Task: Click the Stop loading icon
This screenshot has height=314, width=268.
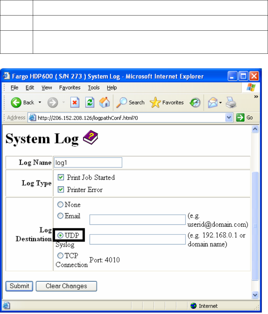Action: (x=75, y=103)
